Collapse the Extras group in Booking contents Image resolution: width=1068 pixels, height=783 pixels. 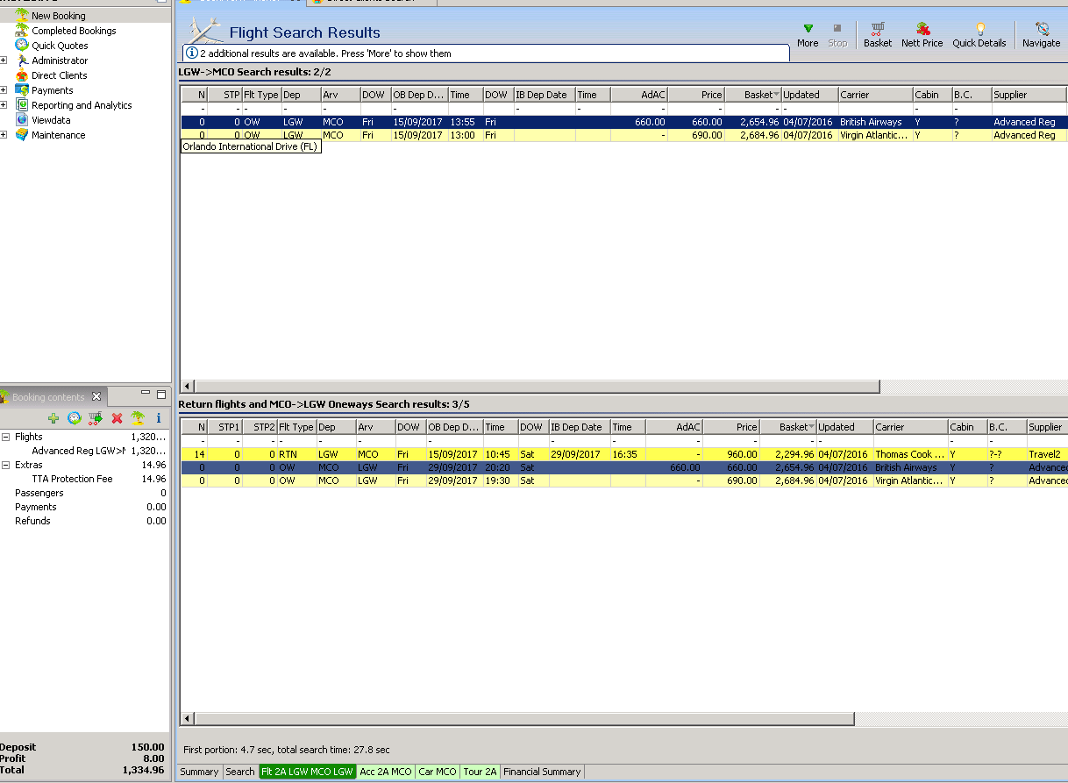click(x=5, y=465)
